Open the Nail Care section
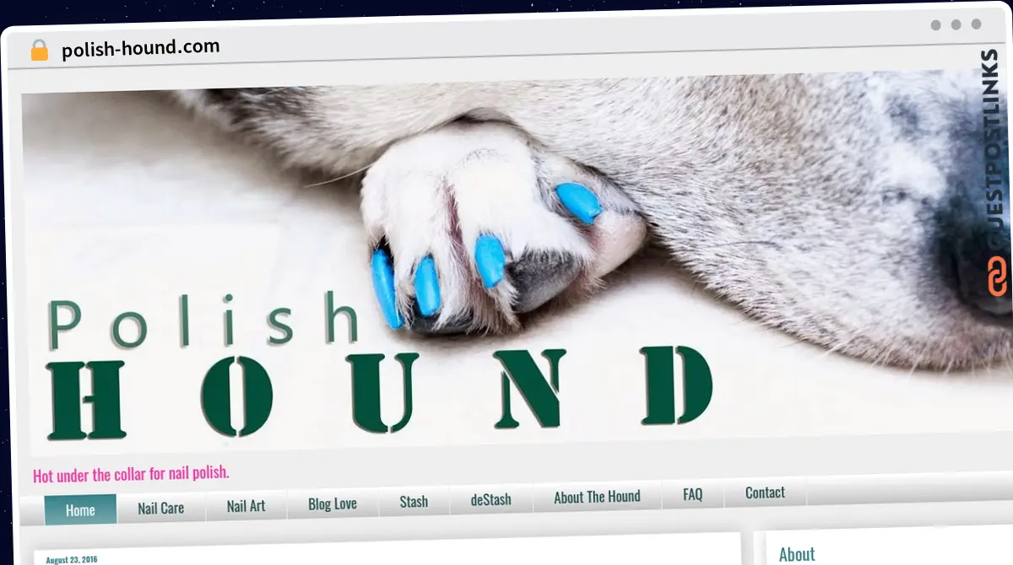1013x565 pixels. (161, 508)
